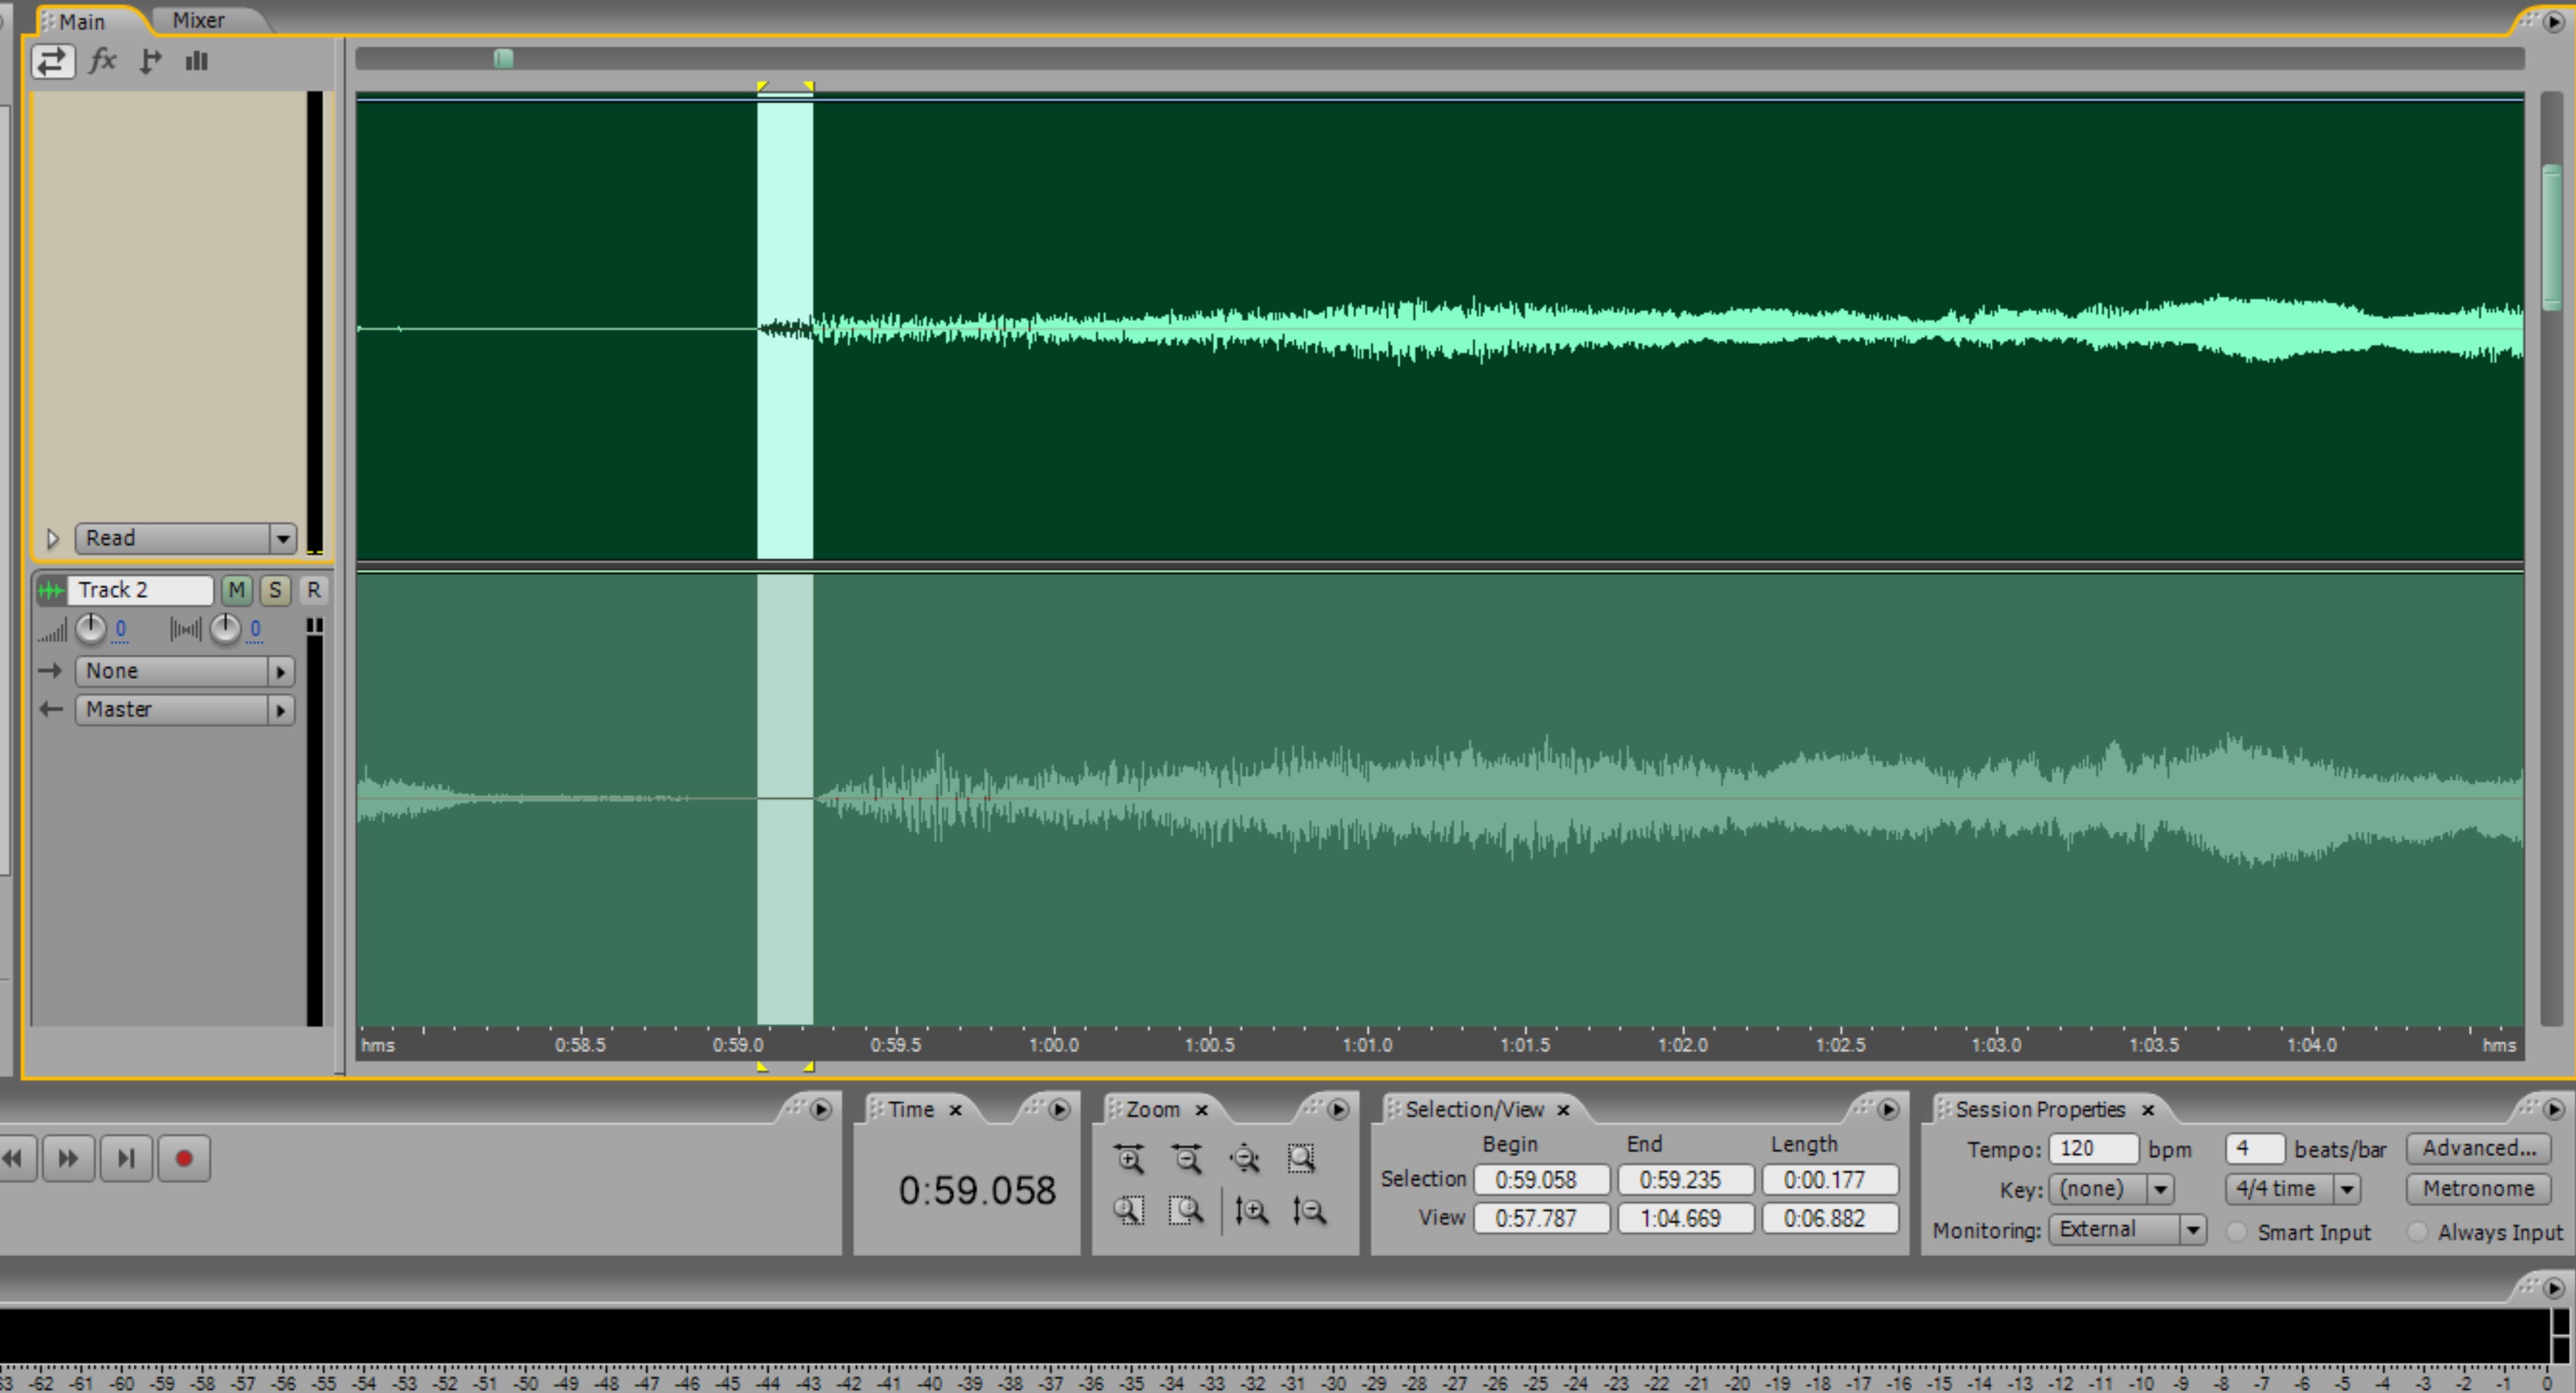
Task: Click Zoom In Vertically icon
Action: coord(1251,1211)
